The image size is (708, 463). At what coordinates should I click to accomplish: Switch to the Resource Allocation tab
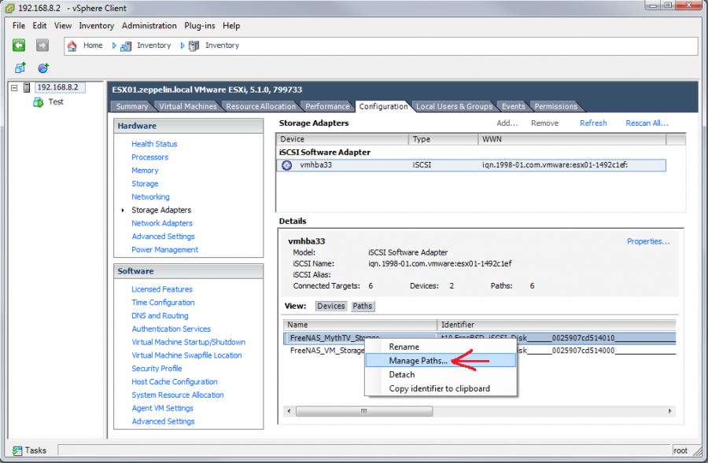tap(261, 106)
